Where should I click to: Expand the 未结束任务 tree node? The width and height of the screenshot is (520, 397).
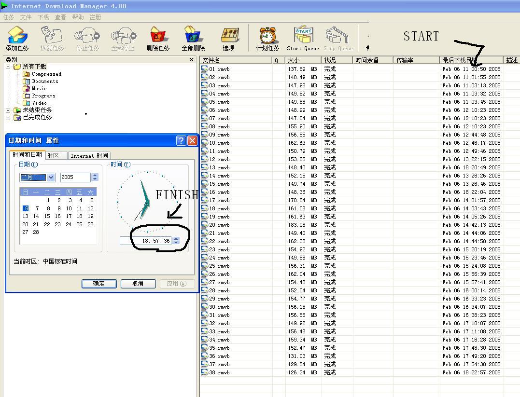tap(8, 110)
